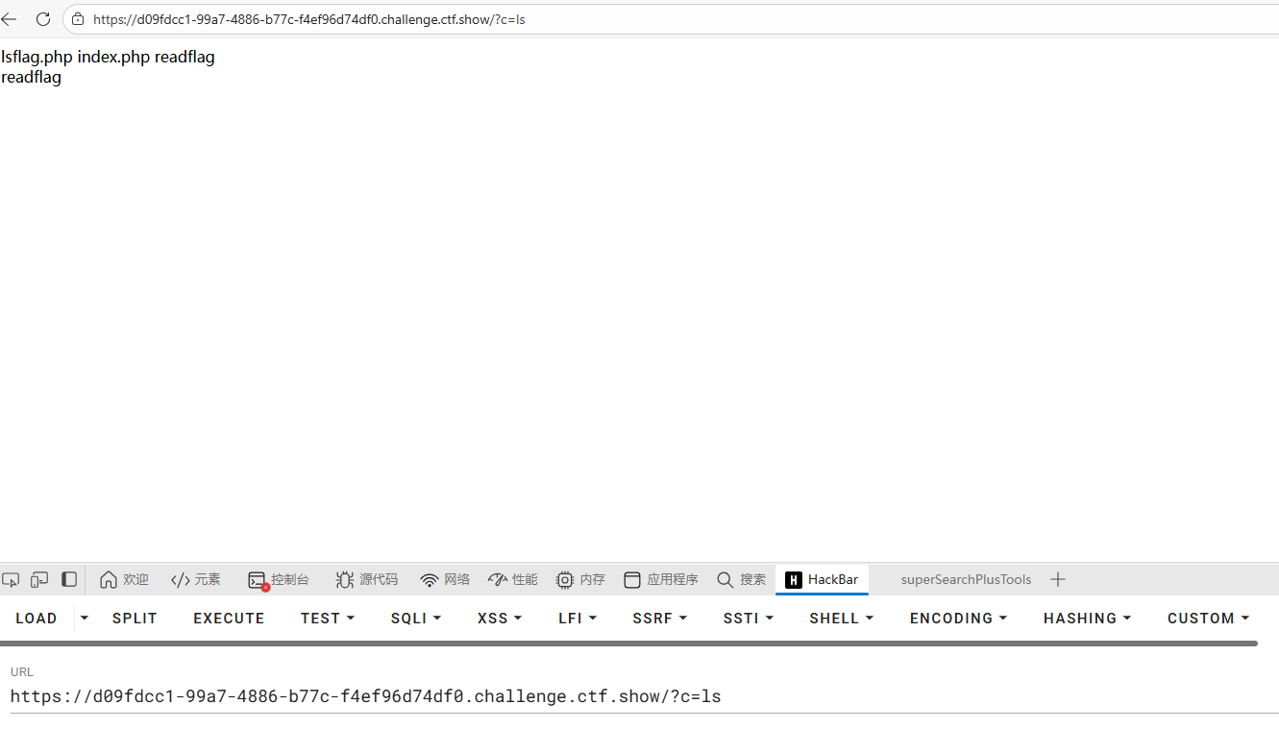Viewport: 1279px width, 729px height.
Task: Open the LOAD split-button arrow menu
Action: click(x=84, y=618)
